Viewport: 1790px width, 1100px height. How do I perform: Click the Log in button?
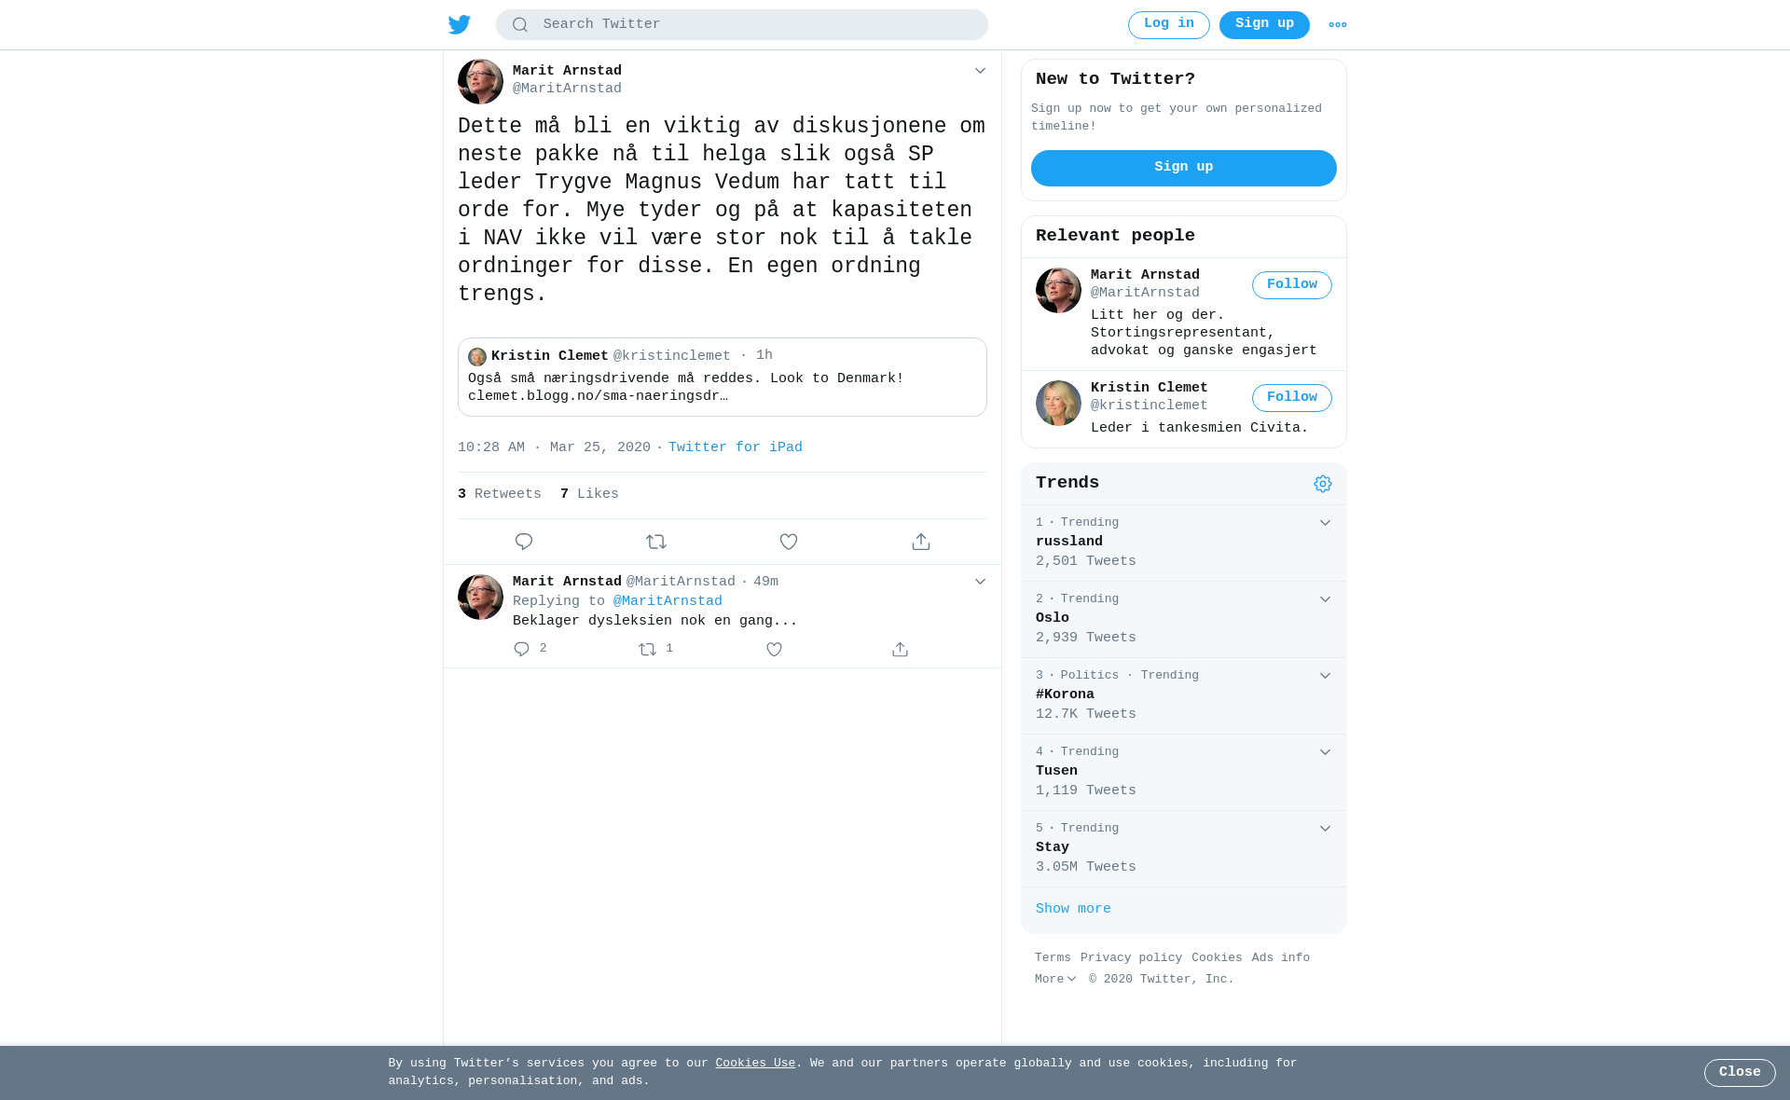point(1169,25)
